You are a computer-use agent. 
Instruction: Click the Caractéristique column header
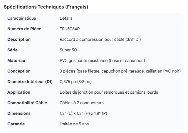(22, 18)
